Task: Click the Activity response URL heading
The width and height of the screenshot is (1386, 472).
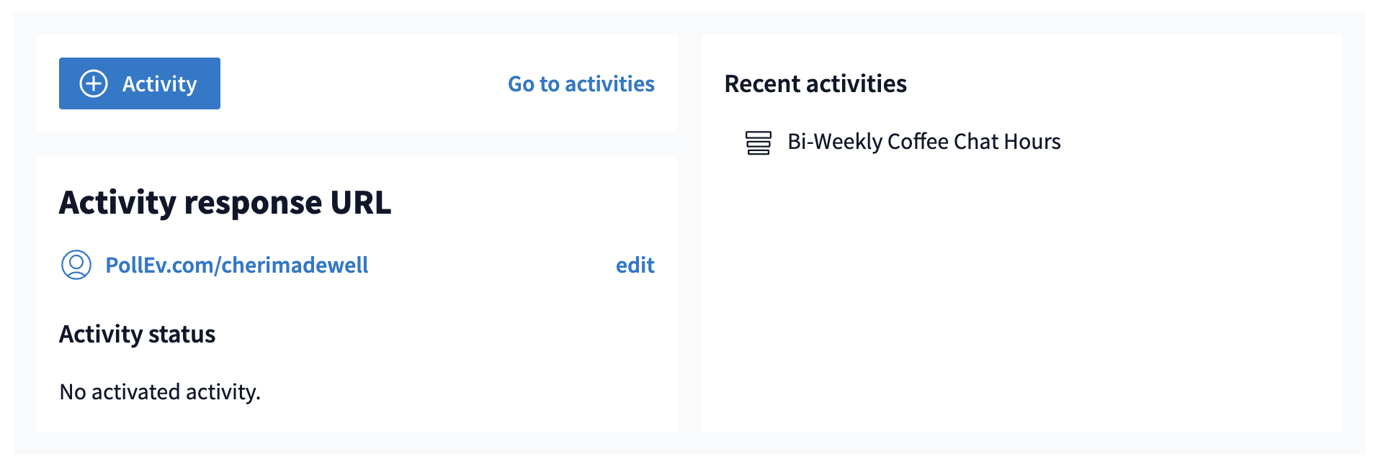Action: coord(225,203)
